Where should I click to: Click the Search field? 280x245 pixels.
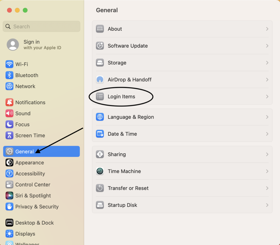42,27
